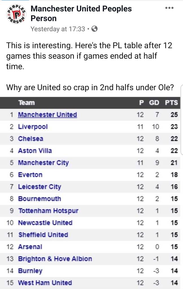Screen dimensions: 183x289
Task: Select Everton from the standings
Action: point(30,175)
